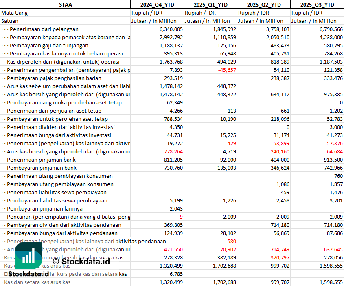Click the Mata Uang row label
Screen dimensions: 344x286
point(15,13)
